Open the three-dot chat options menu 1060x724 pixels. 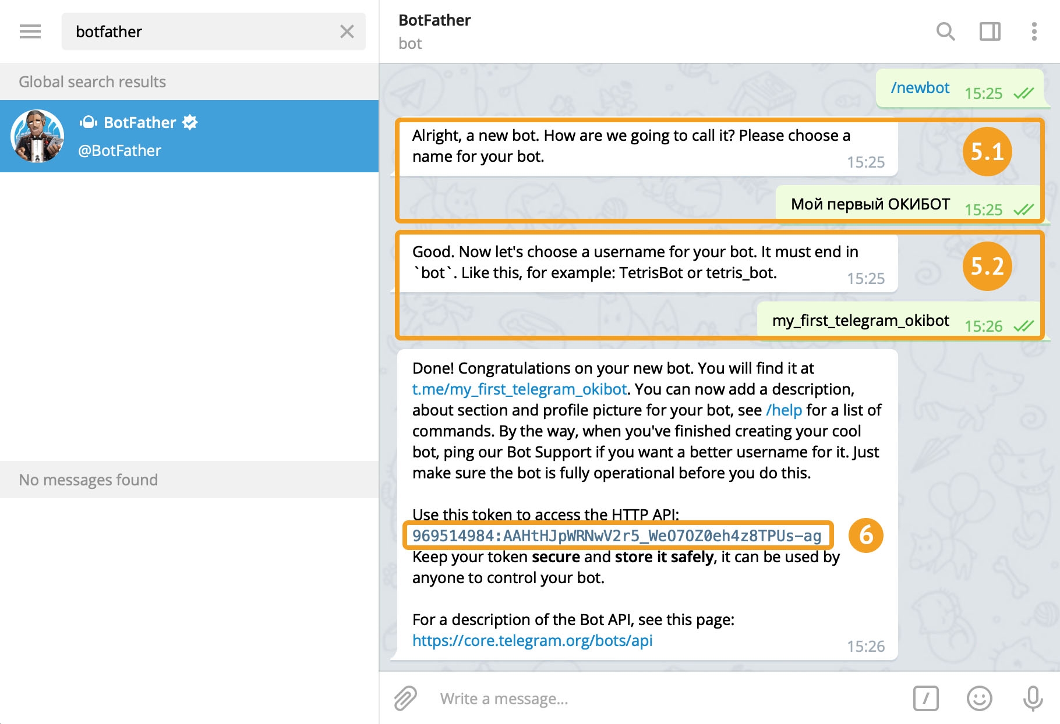tap(1034, 31)
